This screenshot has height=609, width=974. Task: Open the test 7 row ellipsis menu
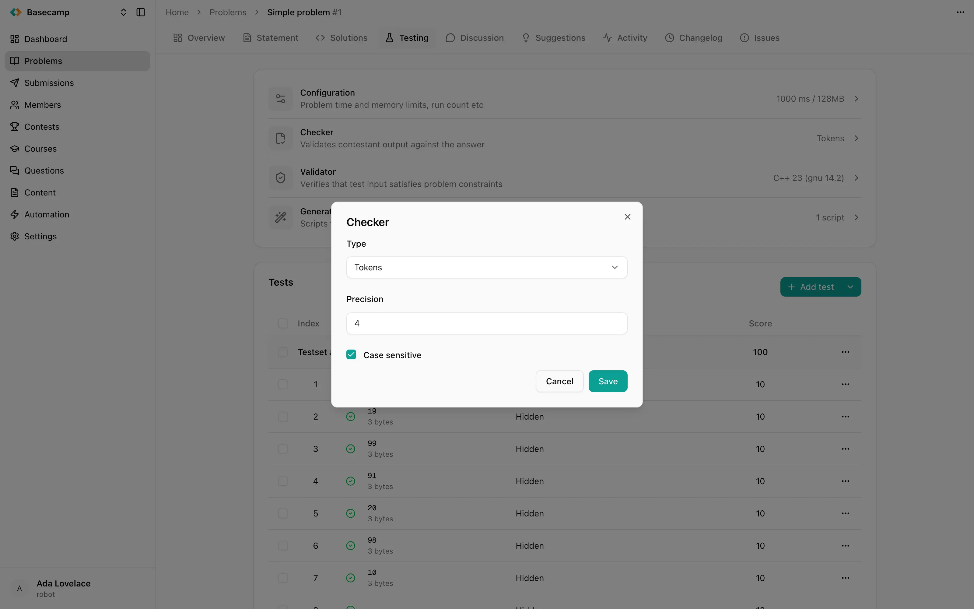click(x=845, y=578)
